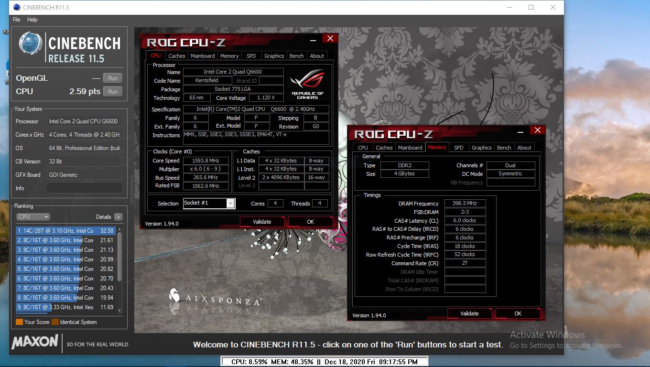Viewport: 650px width, 367px height.
Task: Click the CAS# Latency value 6.0 clocks
Action: click(465, 221)
